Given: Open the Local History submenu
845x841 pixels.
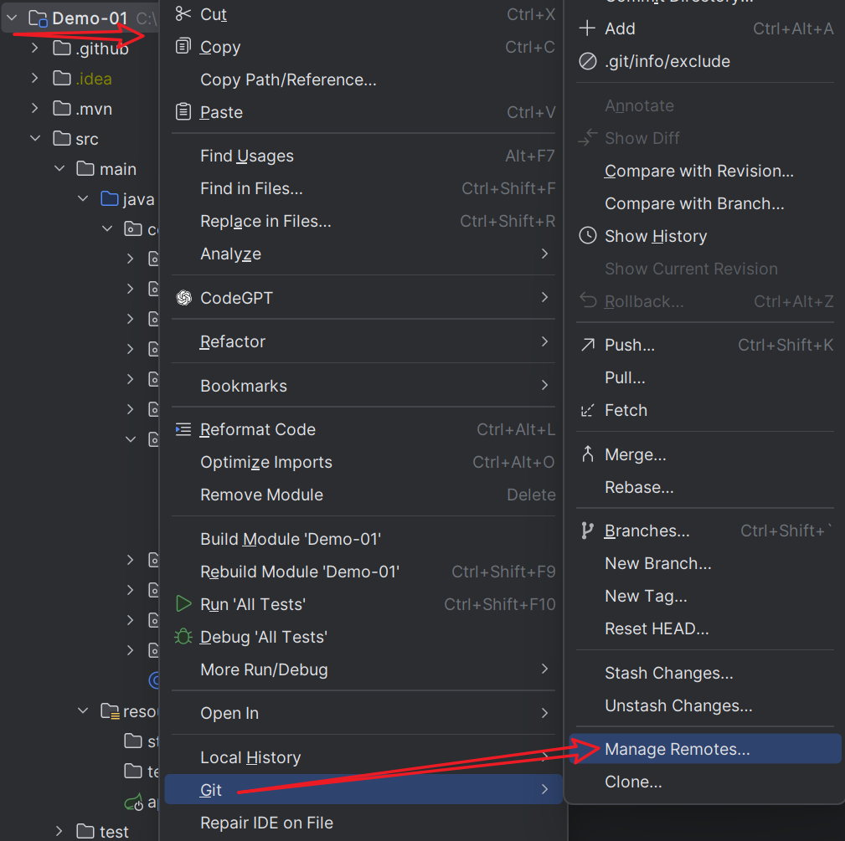Looking at the screenshot, I should pyautogui.click(x=363, y=757).
